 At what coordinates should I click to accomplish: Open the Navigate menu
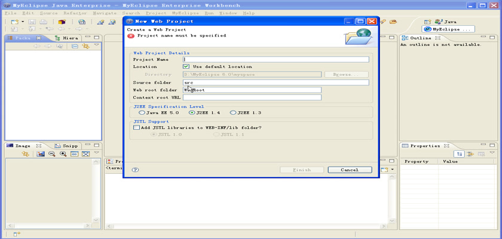[x=105, y=13]
